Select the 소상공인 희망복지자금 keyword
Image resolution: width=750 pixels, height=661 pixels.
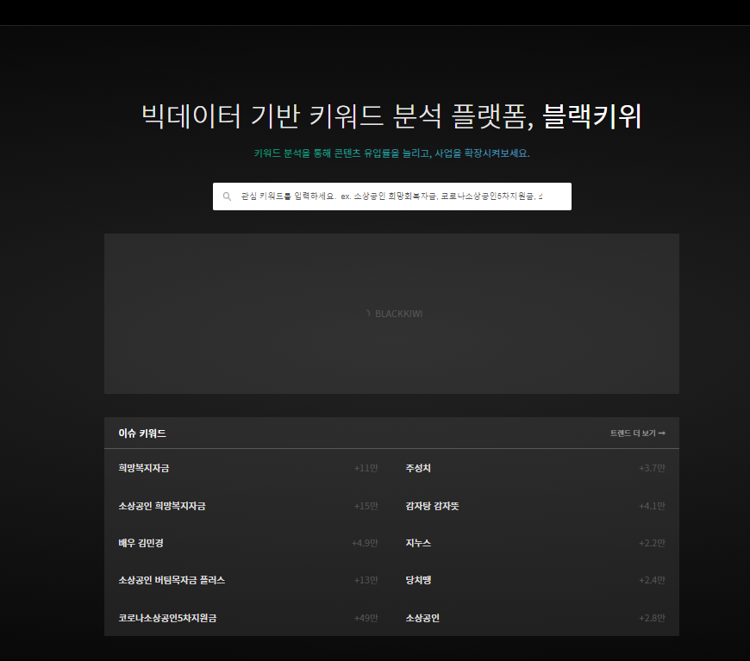pyautogui.click(x=162, y=506)
